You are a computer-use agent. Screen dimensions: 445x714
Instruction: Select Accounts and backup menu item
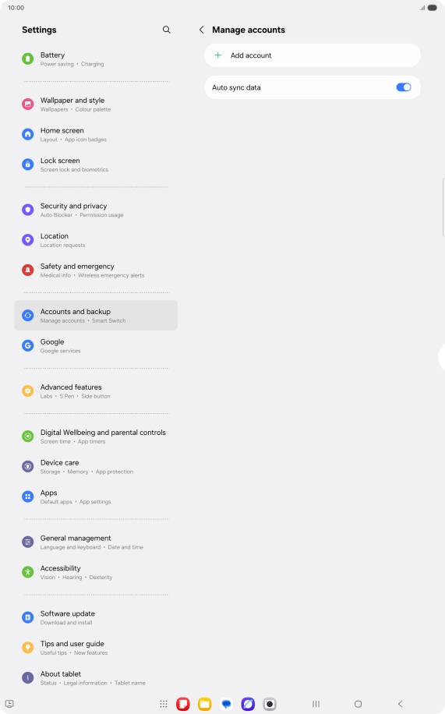pos(96,316)
